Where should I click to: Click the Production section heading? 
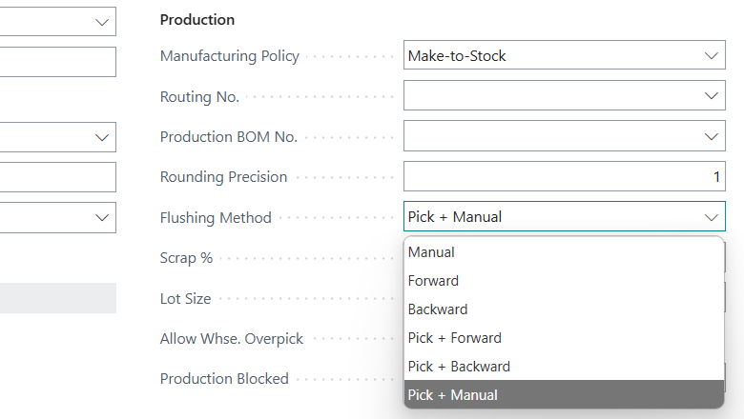tap(197, 20)
